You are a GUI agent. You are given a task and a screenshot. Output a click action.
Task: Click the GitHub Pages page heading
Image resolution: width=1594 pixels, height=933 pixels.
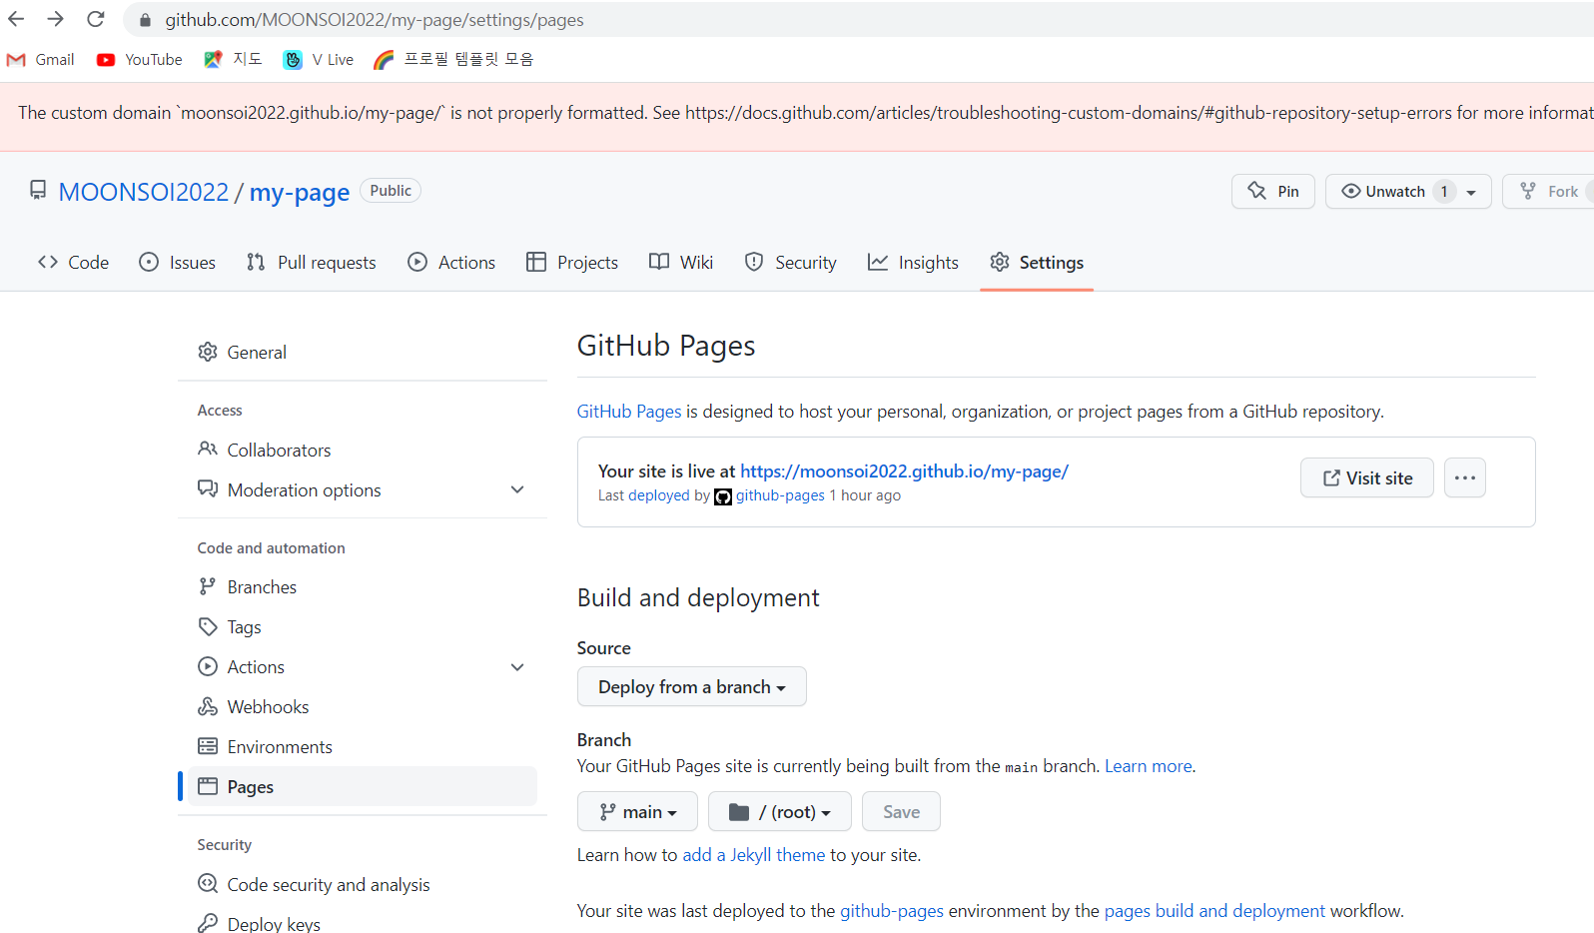pos(666,346)
